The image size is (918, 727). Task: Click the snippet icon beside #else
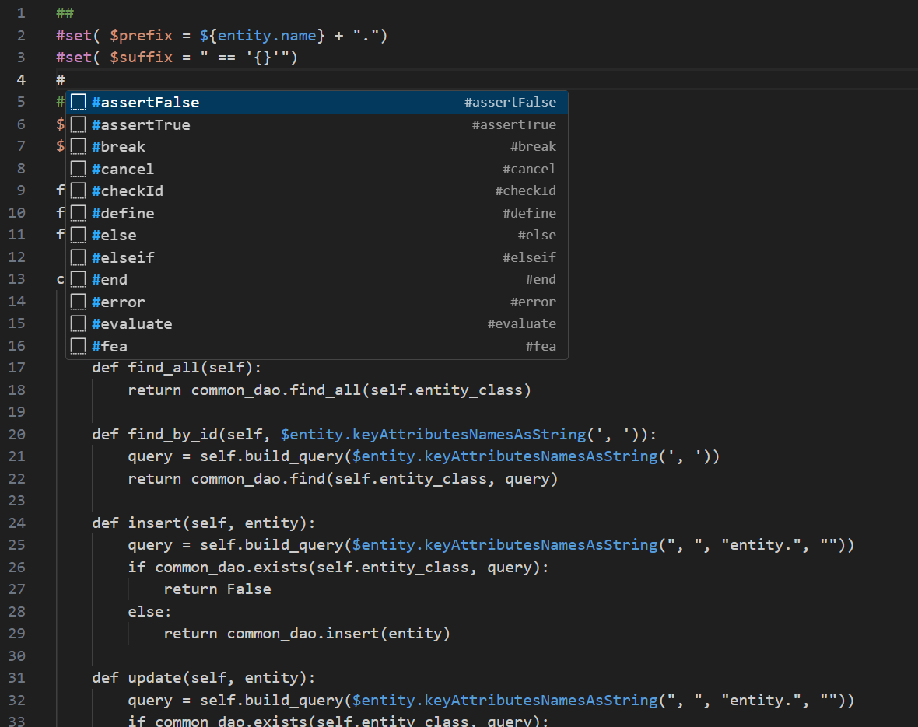79,236
